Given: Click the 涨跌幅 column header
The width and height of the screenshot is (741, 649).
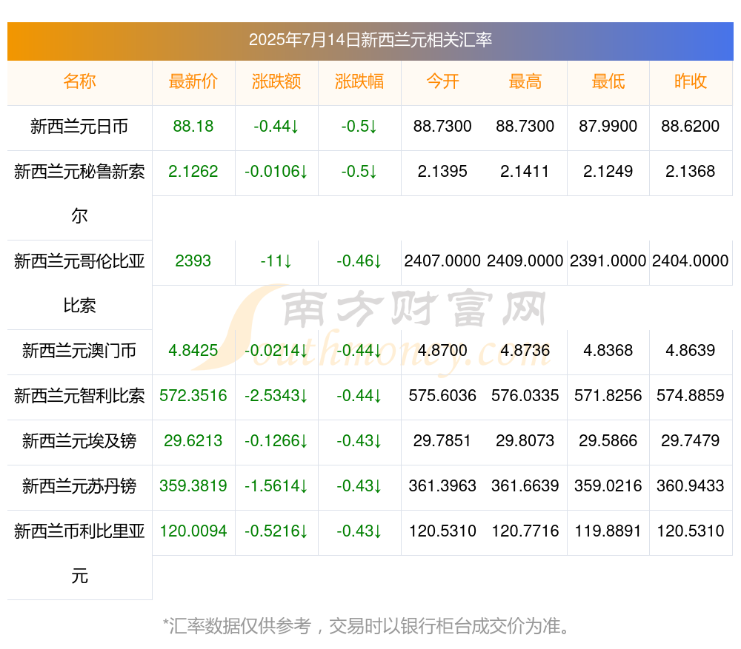Looking at the screenshot, I should pos(359,81).
